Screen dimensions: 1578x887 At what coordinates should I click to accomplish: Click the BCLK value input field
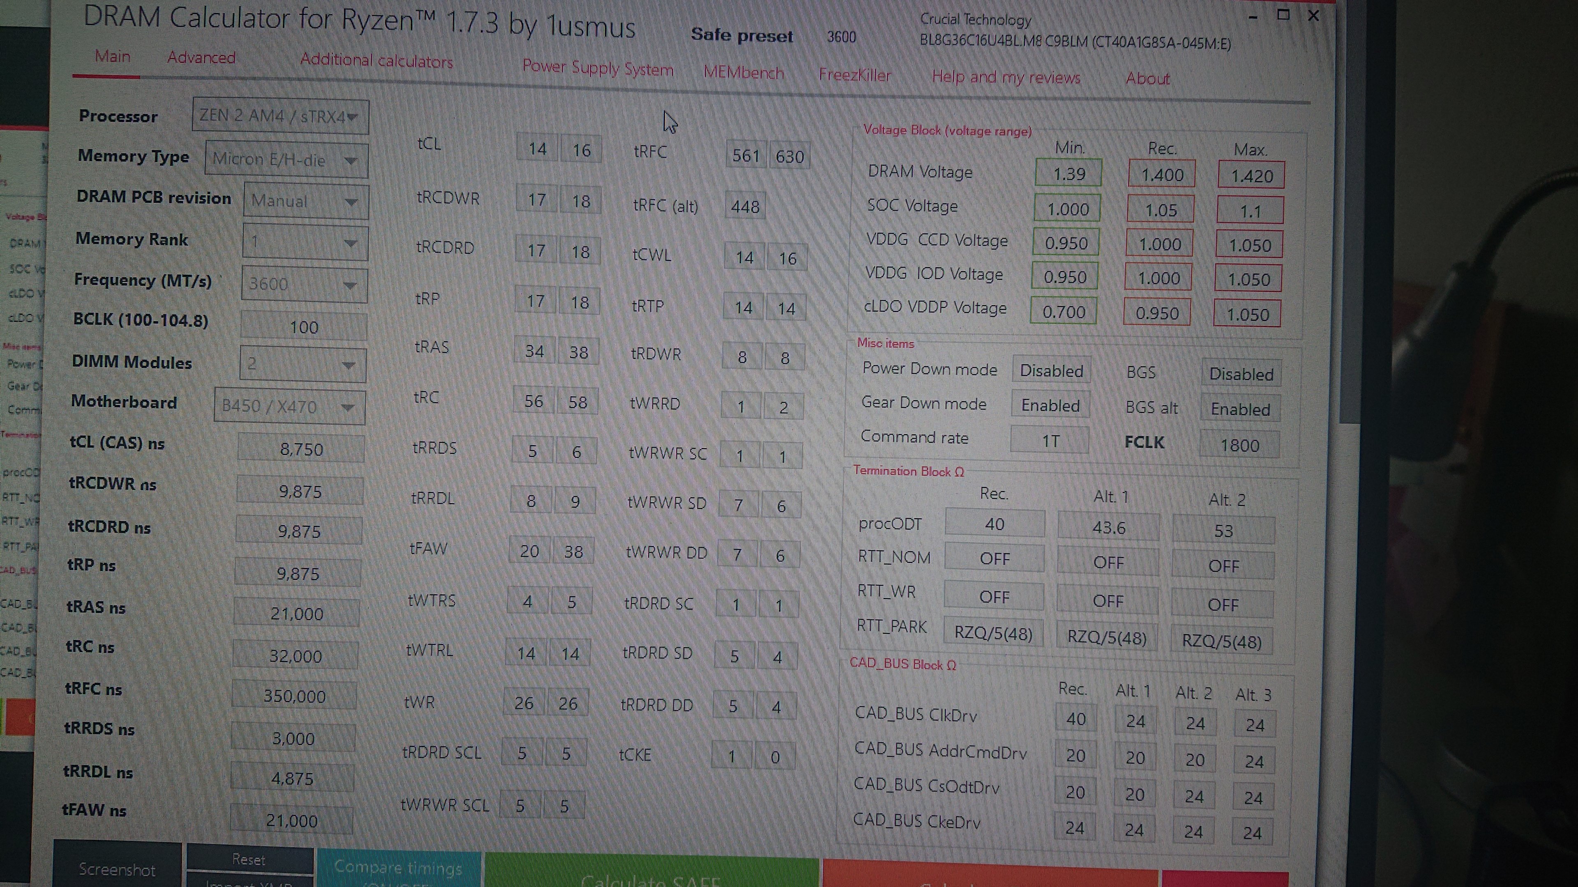[304, 326]
